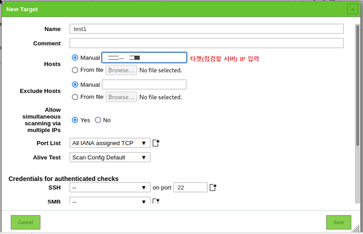Select From file for Exclude Hosts

75,97
